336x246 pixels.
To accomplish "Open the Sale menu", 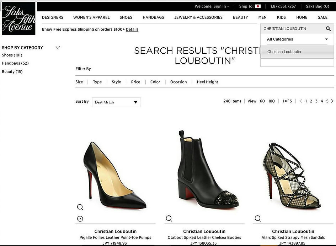I will (x=323, y=17).
